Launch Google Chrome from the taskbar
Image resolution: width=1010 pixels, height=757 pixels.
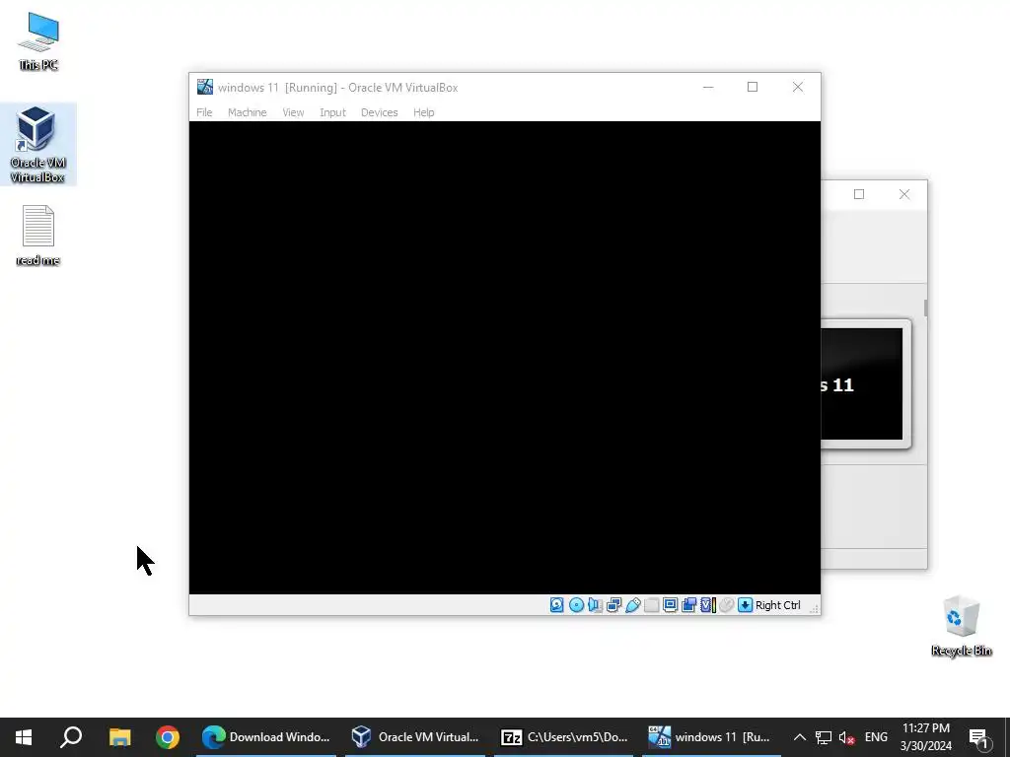click(x=168, y=737)
